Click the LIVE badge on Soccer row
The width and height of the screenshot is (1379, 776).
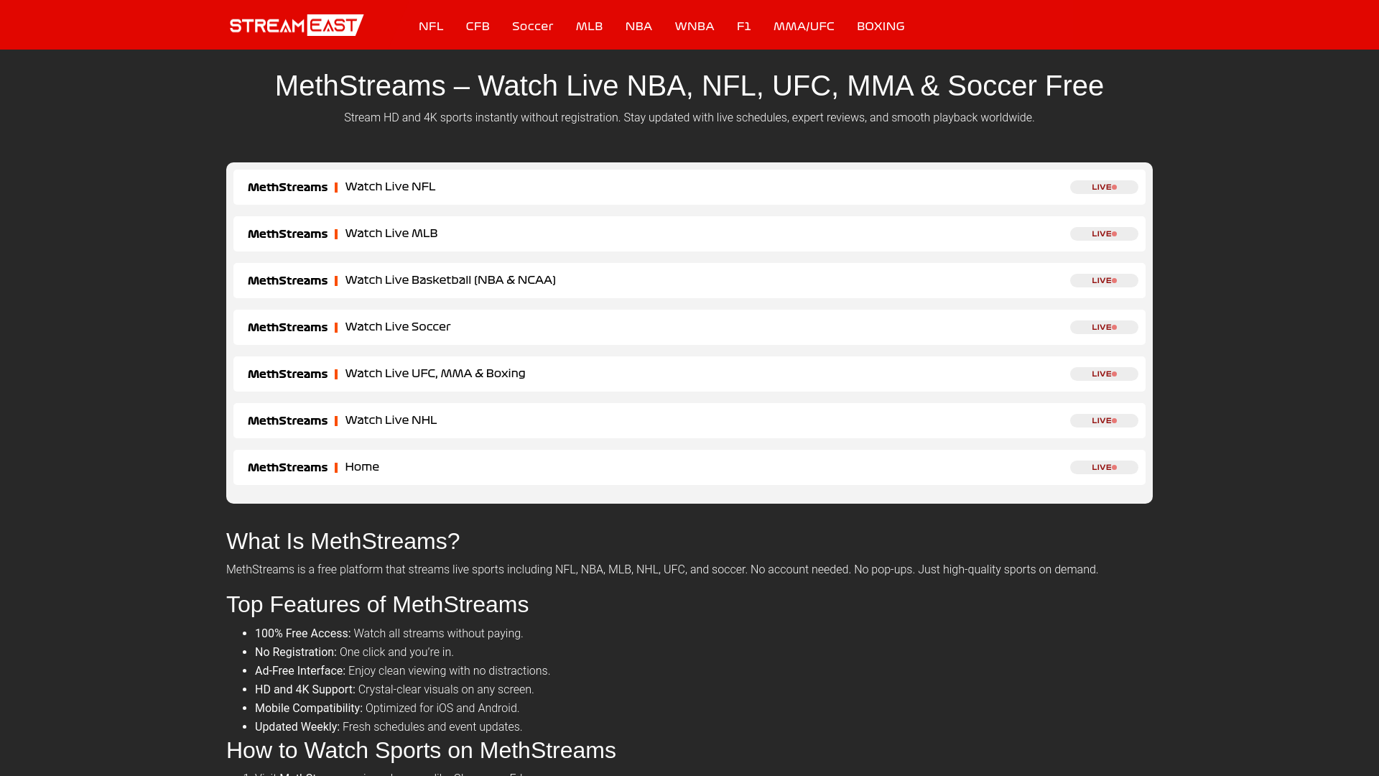(1104, 327)
